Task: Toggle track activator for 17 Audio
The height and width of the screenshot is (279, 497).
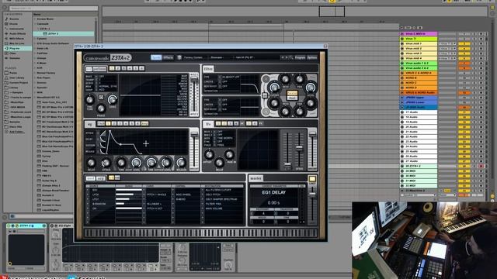Action: (x=464, y=112)
